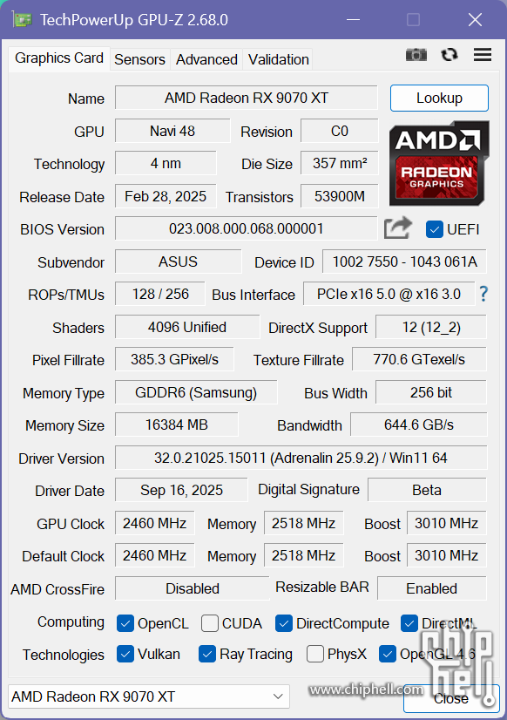Click the share icon next to BIOS Version
The height and width of the screenshot is (720, 507).
pos(397,228)
